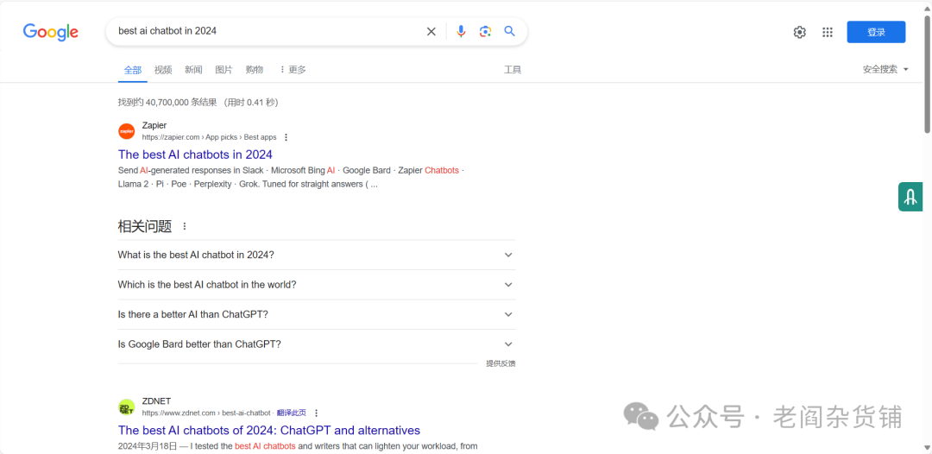Viewport: 932px width, 454px height.
Task: Open "The best AI chatbots of 2024: ChatGPT and alternatives"
Action: (x=269, y=430)
